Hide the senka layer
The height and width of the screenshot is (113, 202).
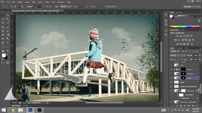point(171,78)
